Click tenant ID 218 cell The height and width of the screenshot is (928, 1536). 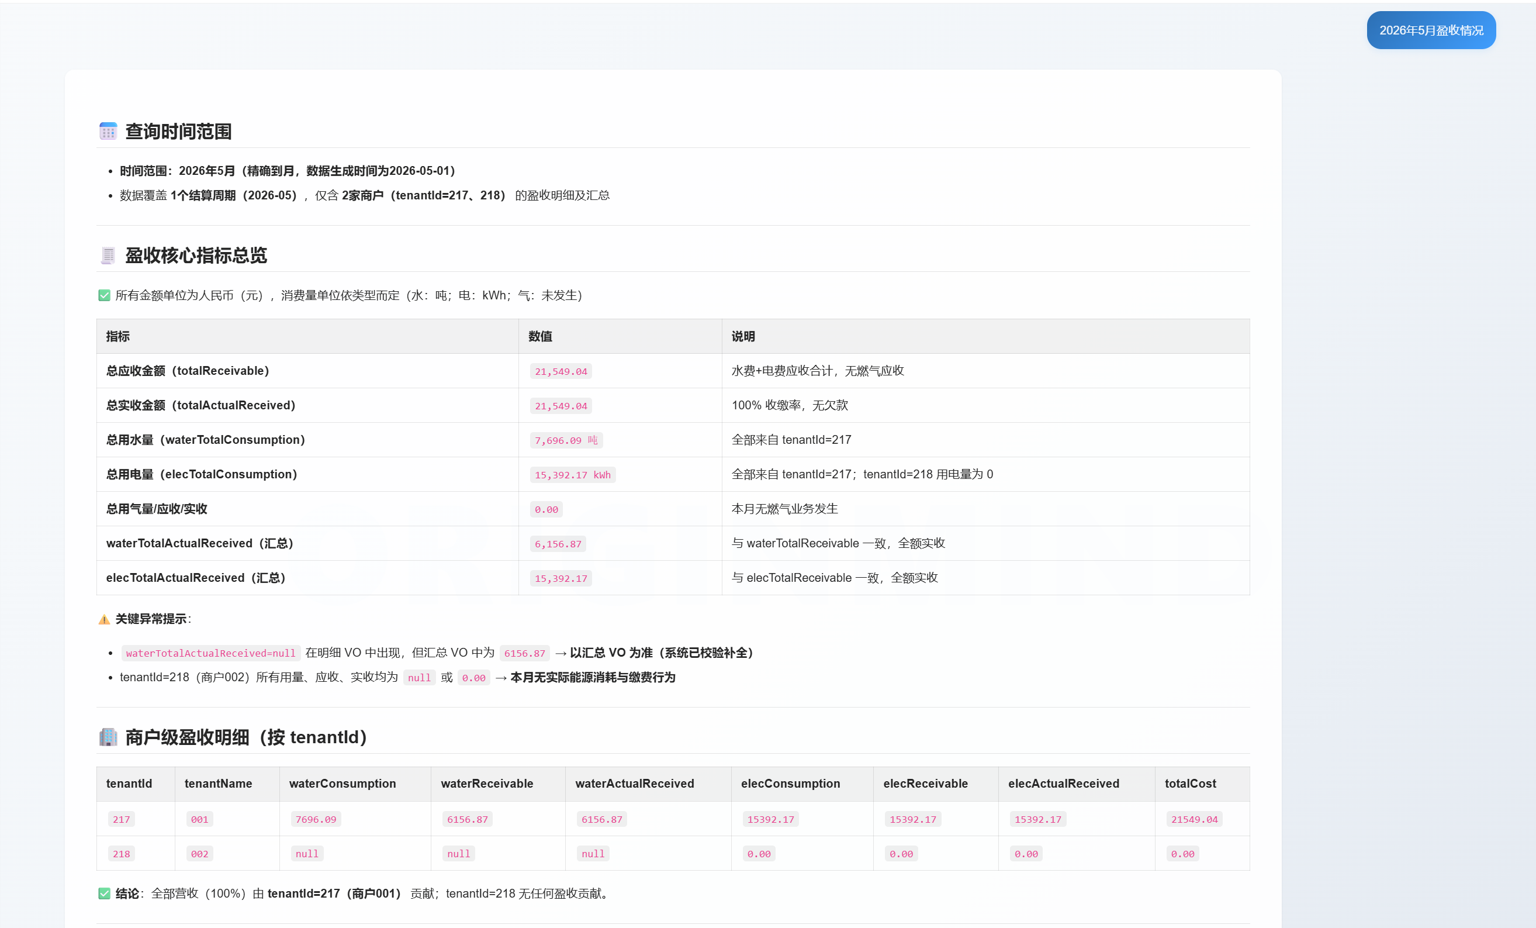121,853
